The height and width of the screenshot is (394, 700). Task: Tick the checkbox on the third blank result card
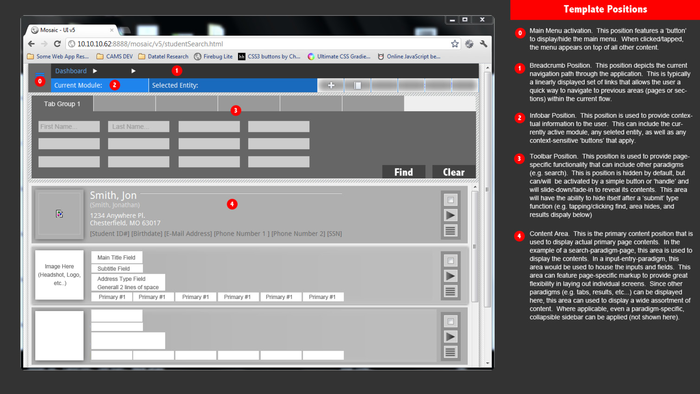tap(450, 321)
